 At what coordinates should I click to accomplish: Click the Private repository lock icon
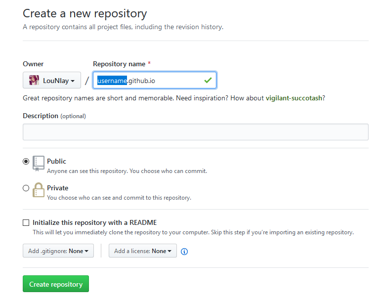pos(39,190)
